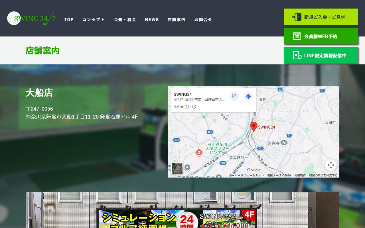This screenshot has height=228, width=365.
Task: Open the コンセプト menu item
Action: [x=94, y=20]
